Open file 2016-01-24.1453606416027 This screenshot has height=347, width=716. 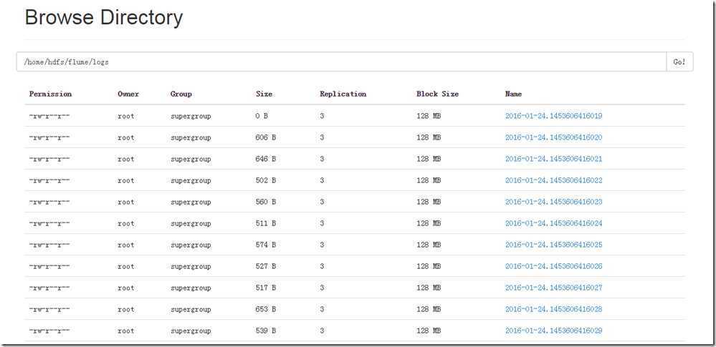(553, 288)
